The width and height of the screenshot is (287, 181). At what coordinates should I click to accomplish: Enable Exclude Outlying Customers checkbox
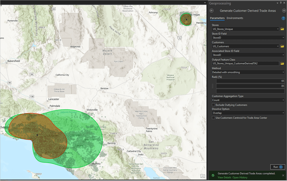pyautogui.click(x=213, y=105)
